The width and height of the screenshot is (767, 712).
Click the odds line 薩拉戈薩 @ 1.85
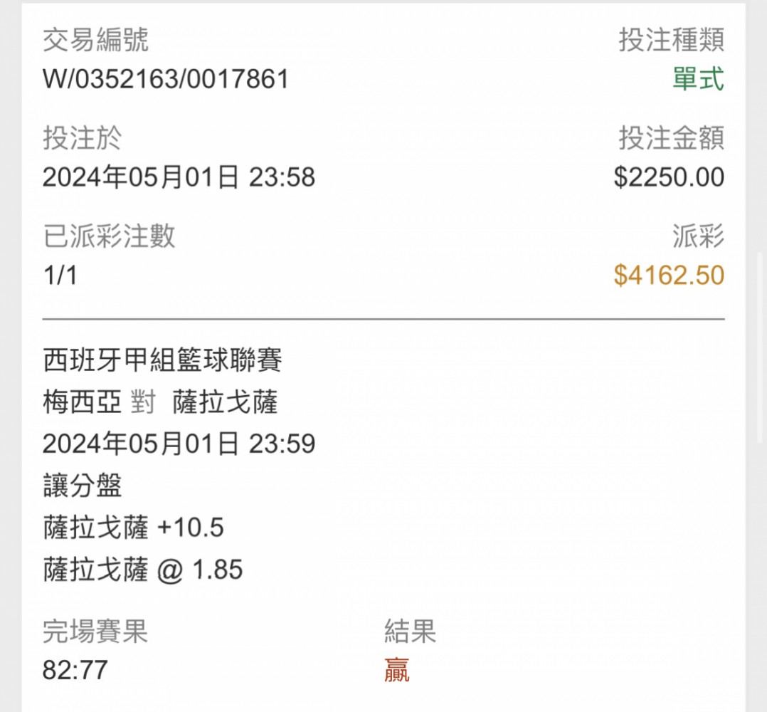[x=143, y=570]
